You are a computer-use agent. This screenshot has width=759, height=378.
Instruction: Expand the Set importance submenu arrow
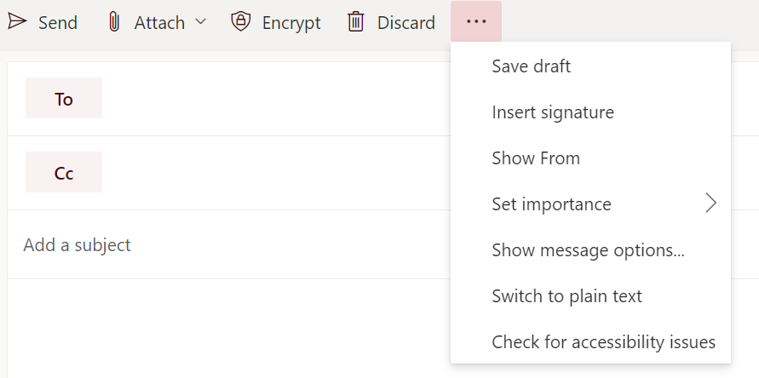[710, 203]
